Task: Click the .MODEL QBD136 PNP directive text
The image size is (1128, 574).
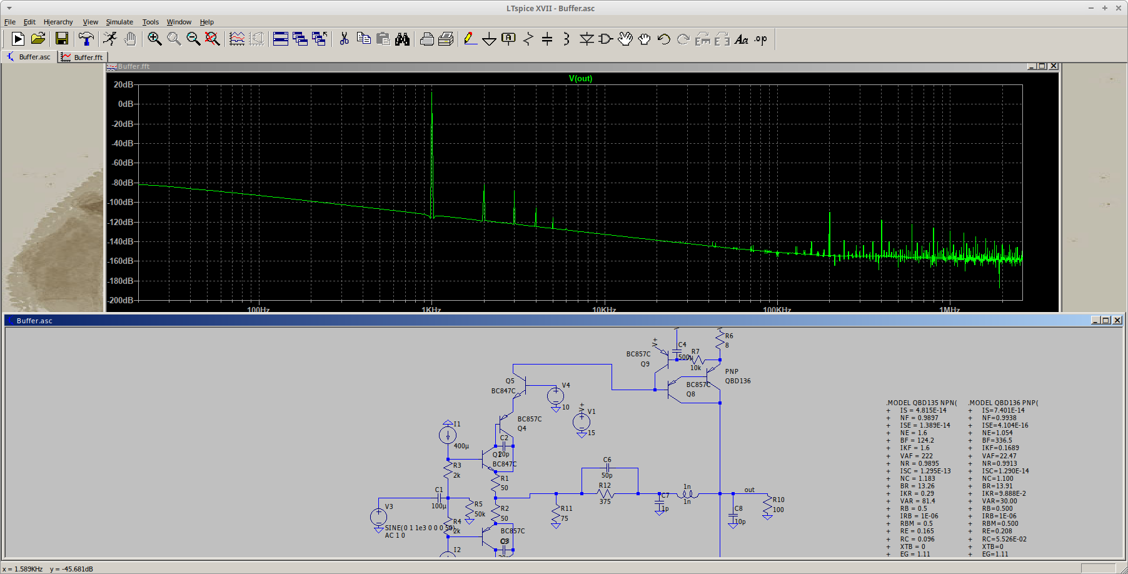Action: tap(1003, 403)
